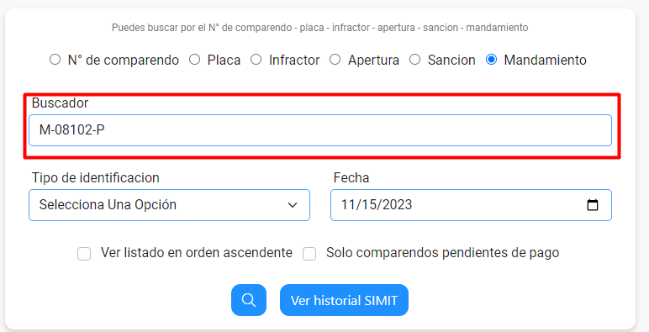Check Solo comparendos pendientes de pago
This screenshot has height=332, width=649.
pyautogui.click(x=309, y=253)
